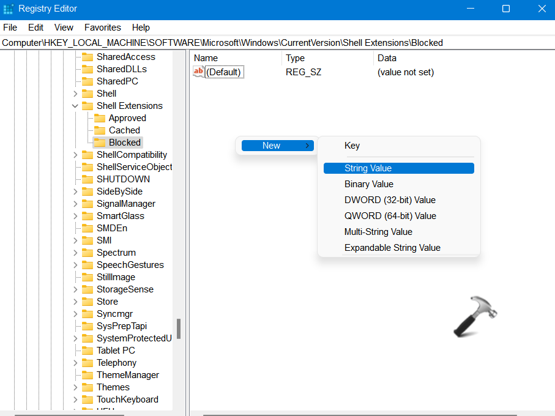Click the Themes folder icon
555x416 pixels.
pos(87,387)
